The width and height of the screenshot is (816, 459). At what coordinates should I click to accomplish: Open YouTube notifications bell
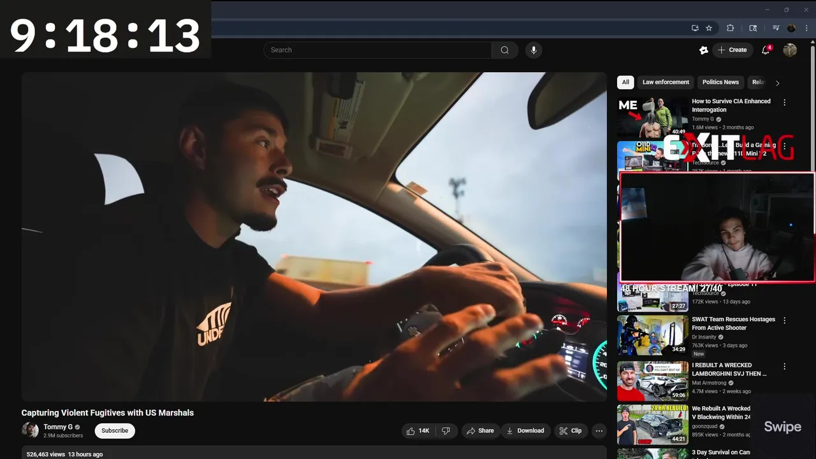point(766,50)
